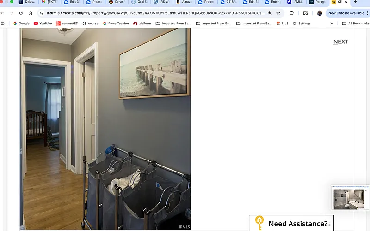
Task: Click the NEXT photo link
Action: pyautogui.click(x=341, y=41)
